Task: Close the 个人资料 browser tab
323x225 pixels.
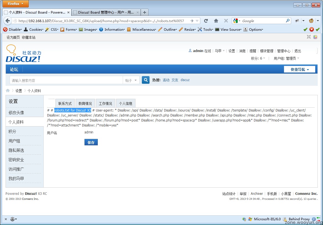Action: [68, 12]
